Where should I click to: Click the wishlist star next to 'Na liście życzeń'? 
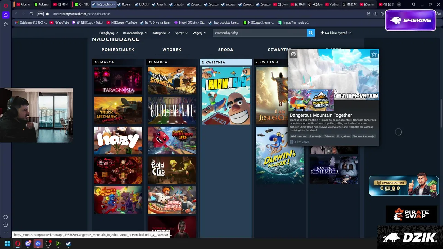pyautogui.click(x=322, y=33)
